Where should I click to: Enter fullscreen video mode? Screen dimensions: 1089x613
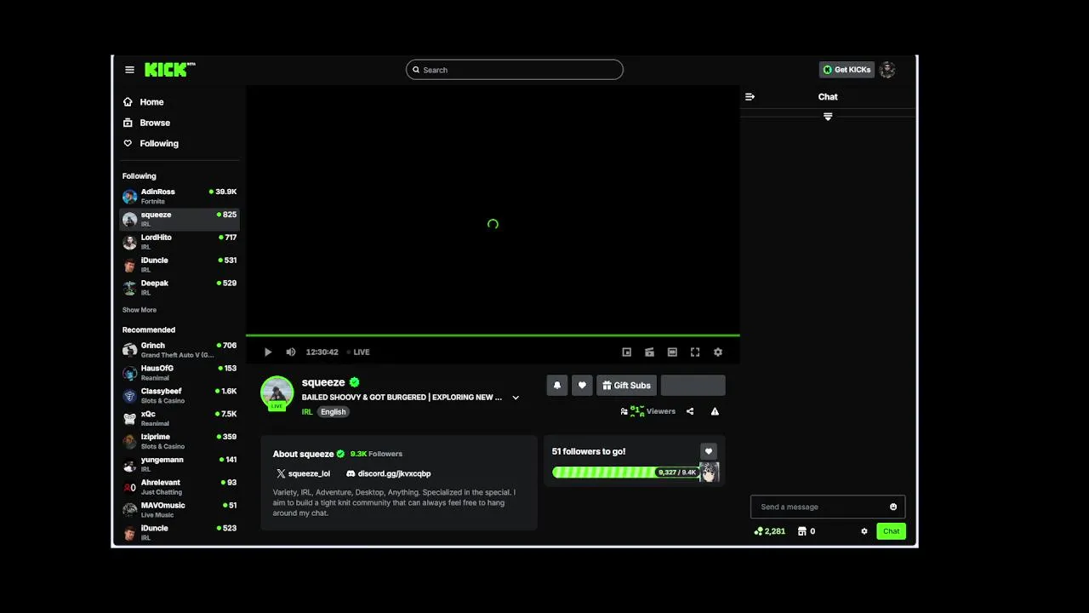pyautogui.click(x=695, y=352)
